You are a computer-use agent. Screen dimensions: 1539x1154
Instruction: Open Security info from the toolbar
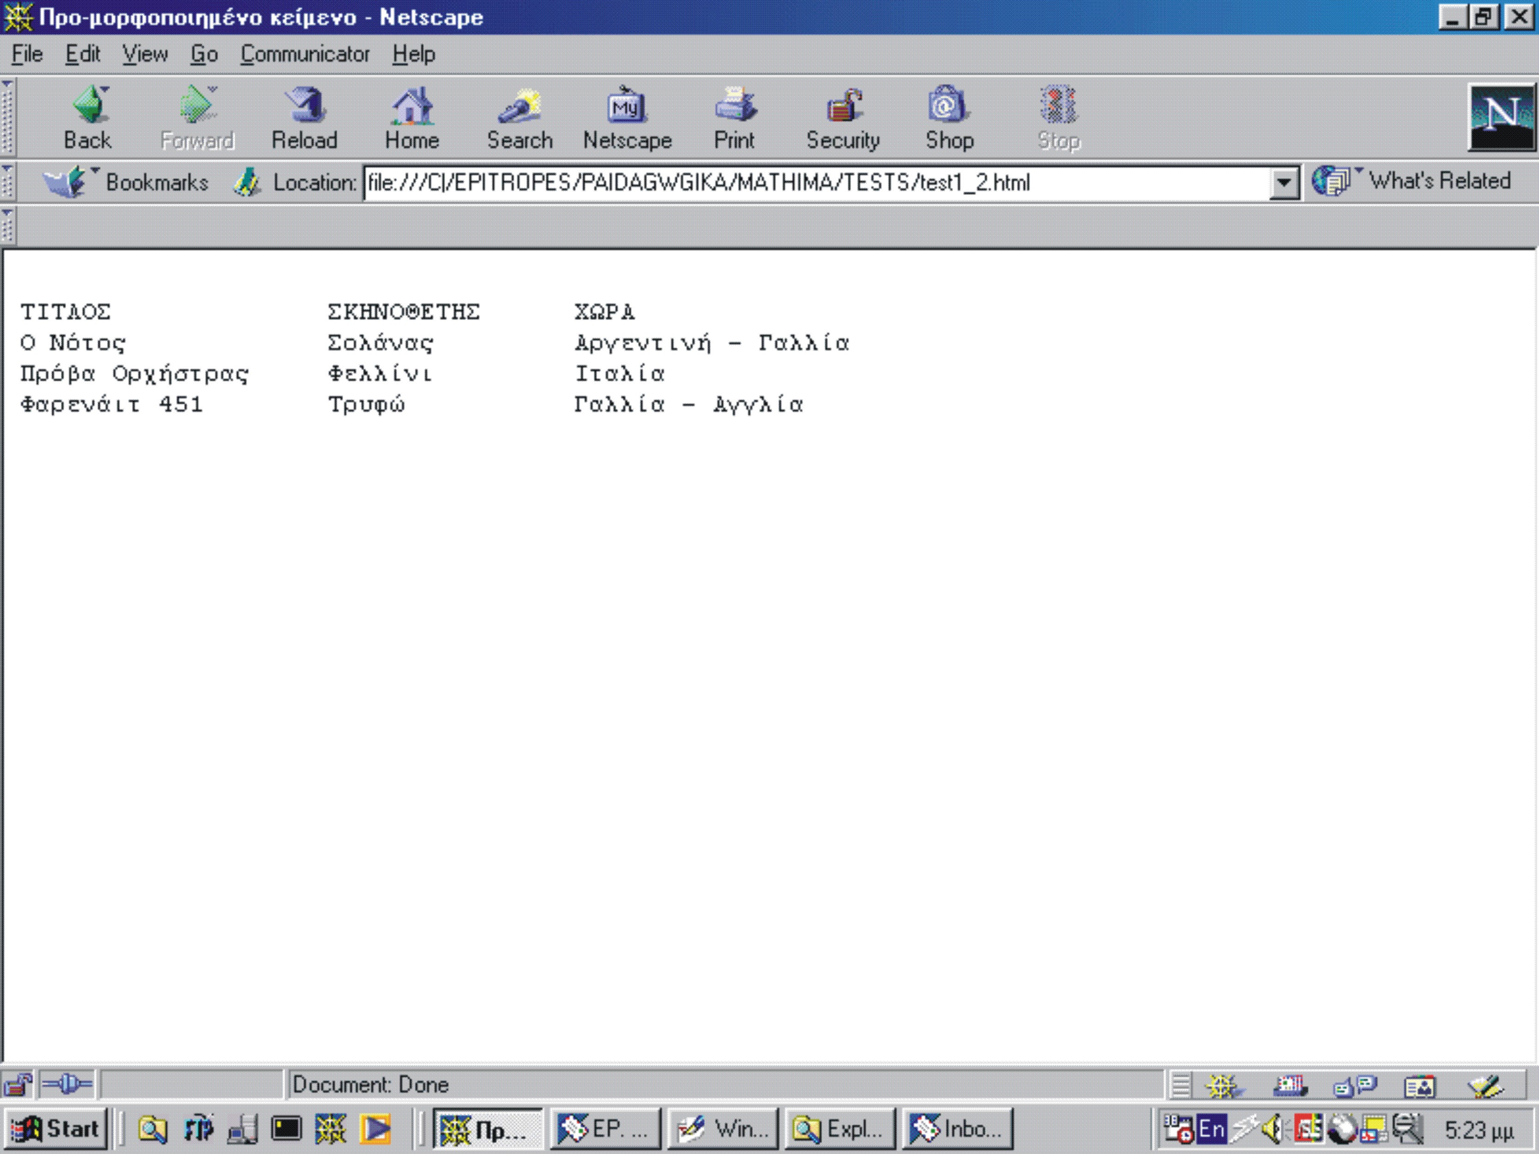point(843,118)
